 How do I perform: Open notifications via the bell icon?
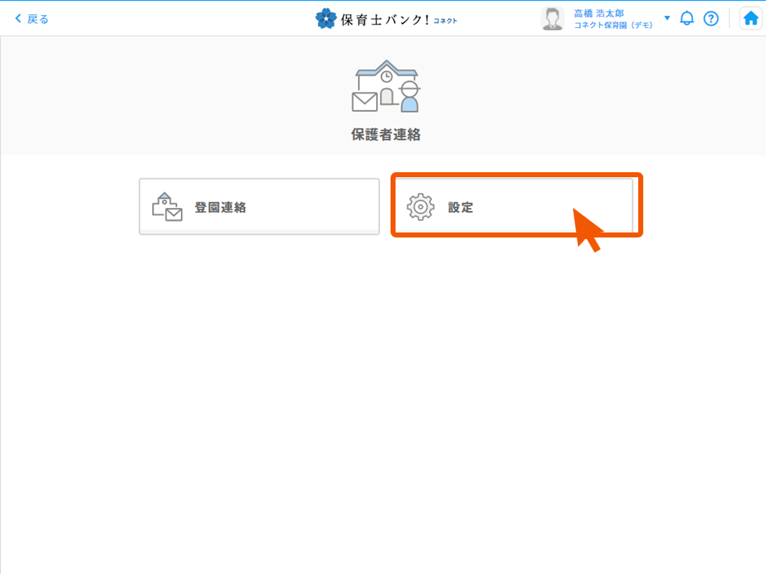687,19
